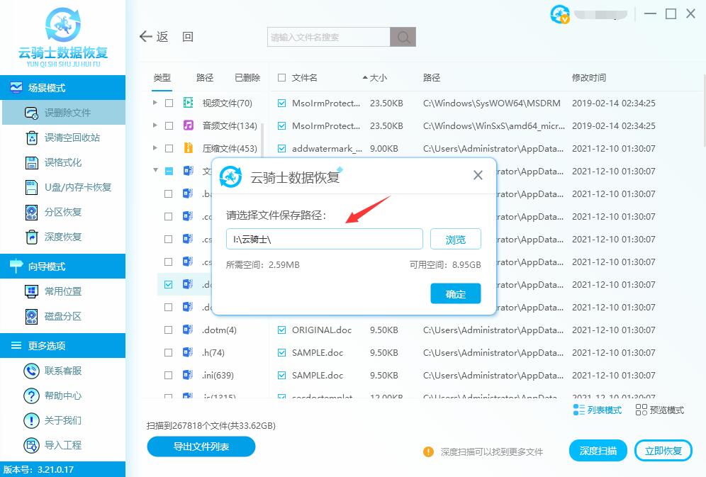Switch to the 类型 tab
The image size is (706, 477).
pos(162,77)
